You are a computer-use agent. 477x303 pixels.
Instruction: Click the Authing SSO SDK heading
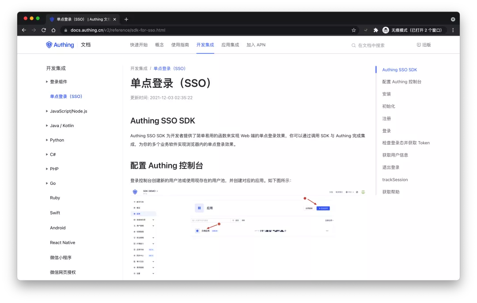[163, 121]
